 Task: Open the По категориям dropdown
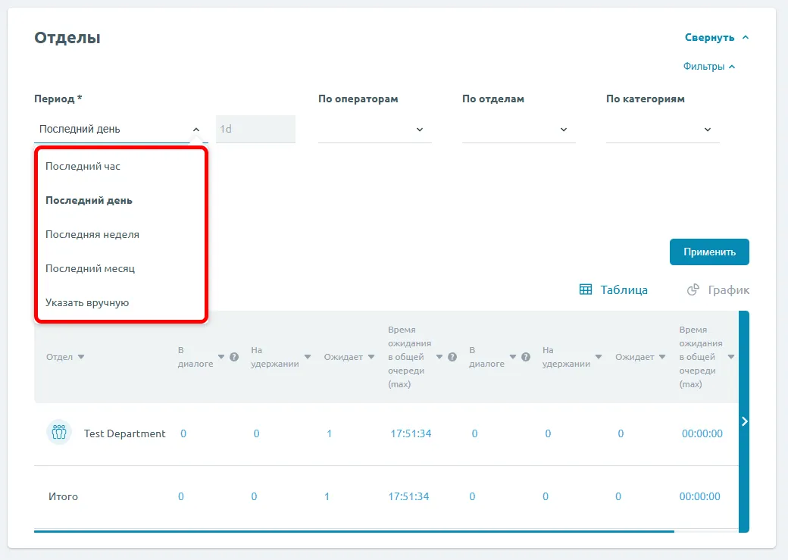(x=662, y=130)
